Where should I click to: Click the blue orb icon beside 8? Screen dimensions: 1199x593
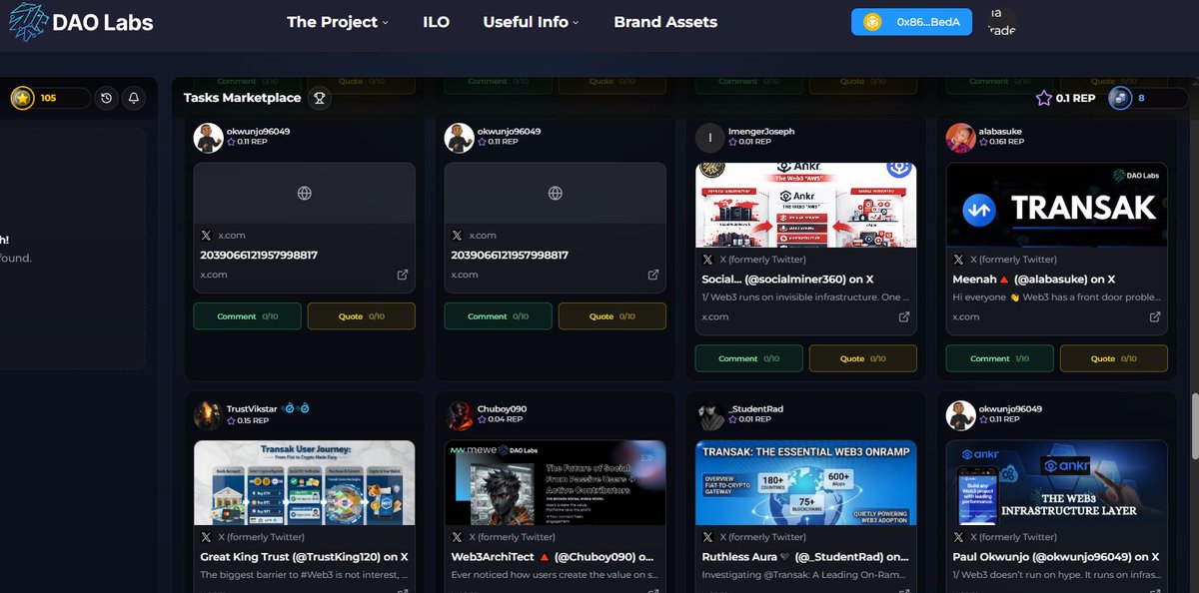click(1120, 98)
